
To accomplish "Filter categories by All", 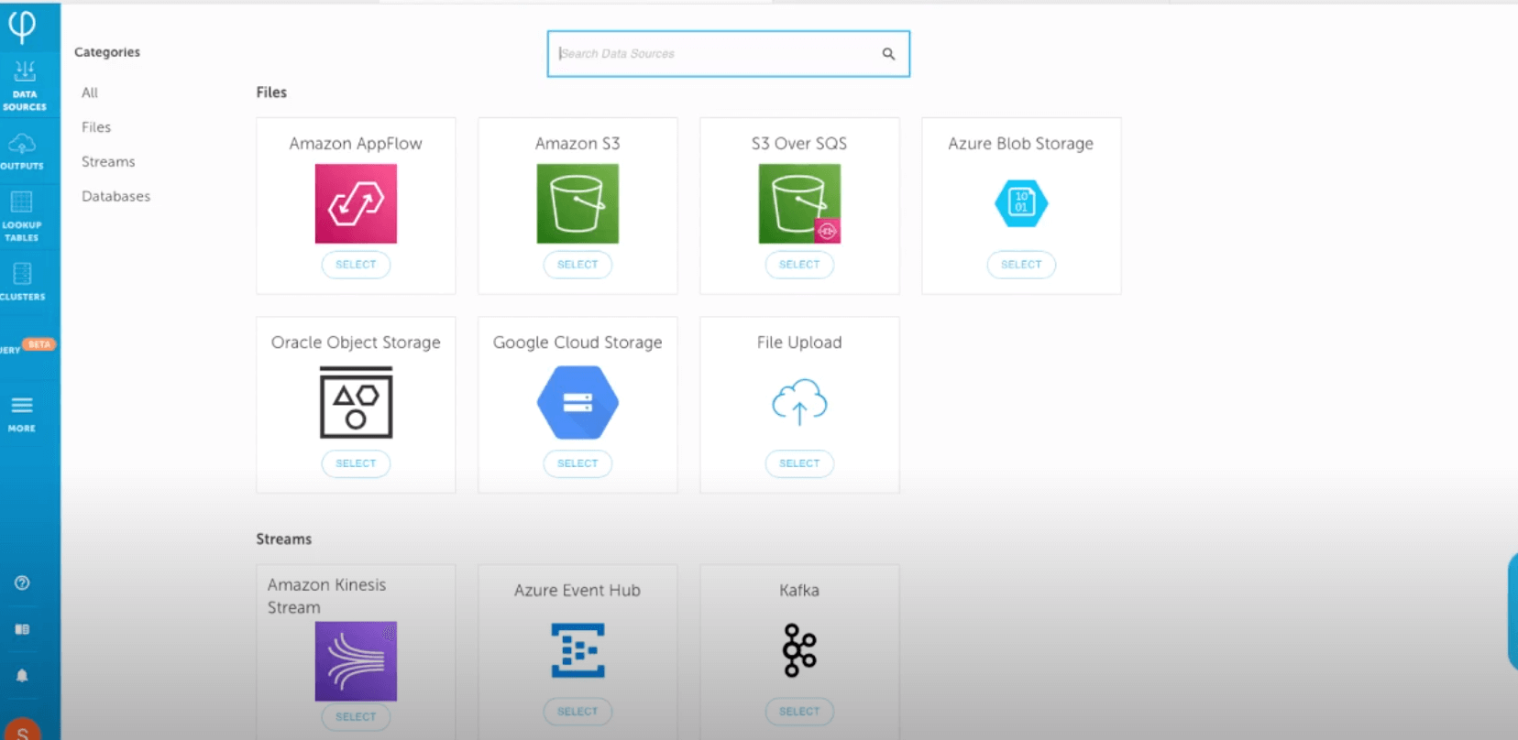I will pos(90,92).
